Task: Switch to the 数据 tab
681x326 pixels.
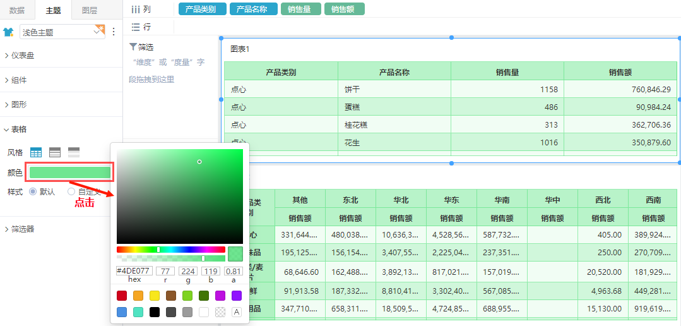Action: click(17, 11)
